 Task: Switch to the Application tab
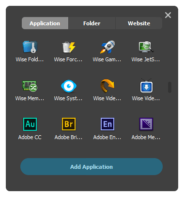45,23
